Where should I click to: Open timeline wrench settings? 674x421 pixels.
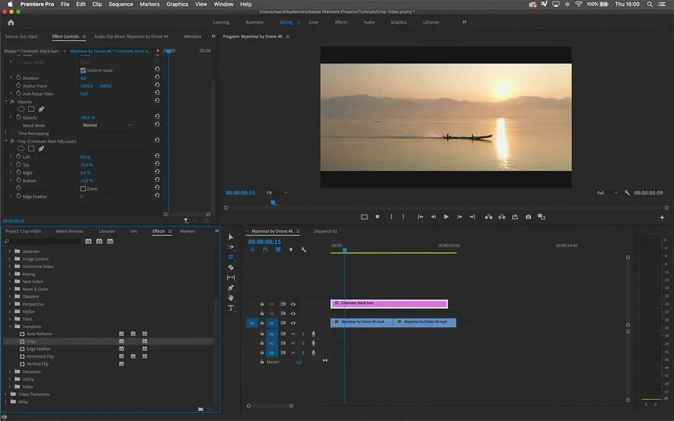pyautogui.click(x=303, y=250)
